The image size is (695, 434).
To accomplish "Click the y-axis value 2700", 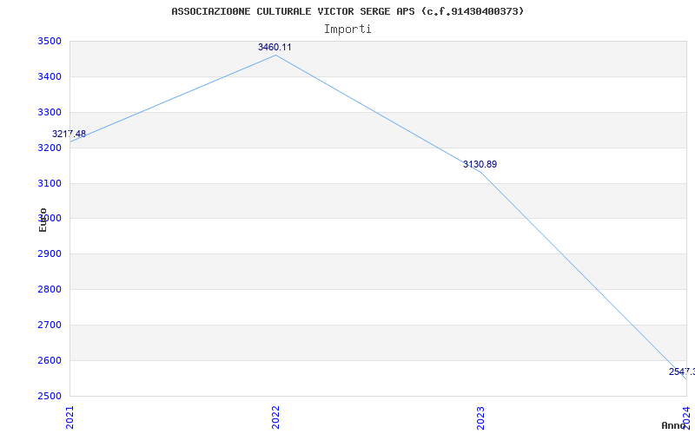I will coord(50,325).
